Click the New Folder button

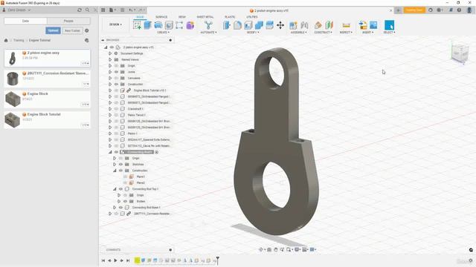click(72, 30)
